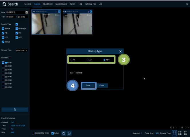The width and height of the screenshot is (190, 137).
Task: Go to the next results page
Action: [x=186, y=127]
